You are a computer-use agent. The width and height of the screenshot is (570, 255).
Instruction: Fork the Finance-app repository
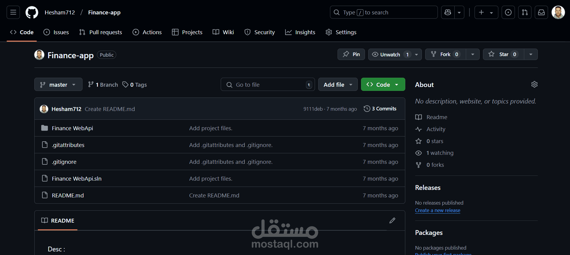point(445,54)
